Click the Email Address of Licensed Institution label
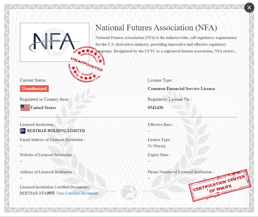Screen dimensions: 258x217 [x=52, y=140]
